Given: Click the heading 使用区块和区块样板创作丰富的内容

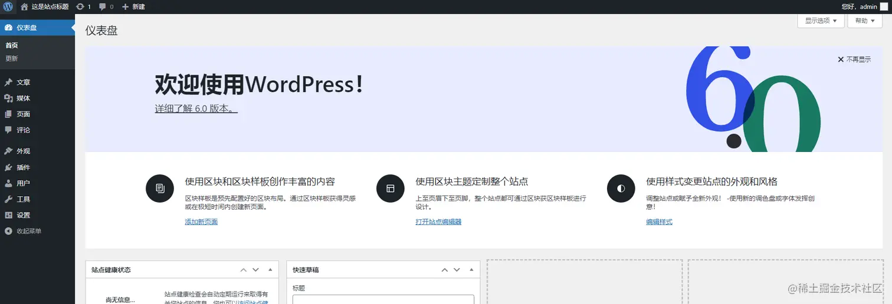Looking at the screenshot, I should click(x=260, y=181).
